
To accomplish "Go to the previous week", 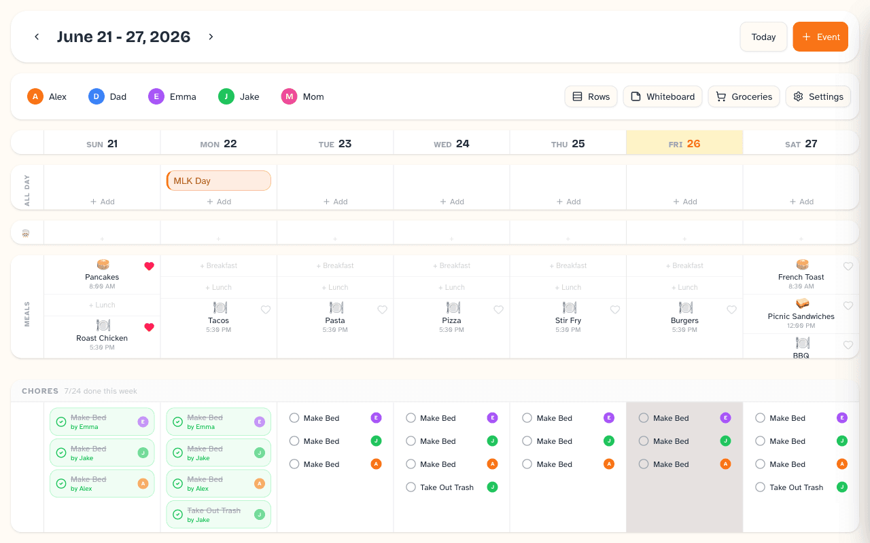I will click(37, 37).
